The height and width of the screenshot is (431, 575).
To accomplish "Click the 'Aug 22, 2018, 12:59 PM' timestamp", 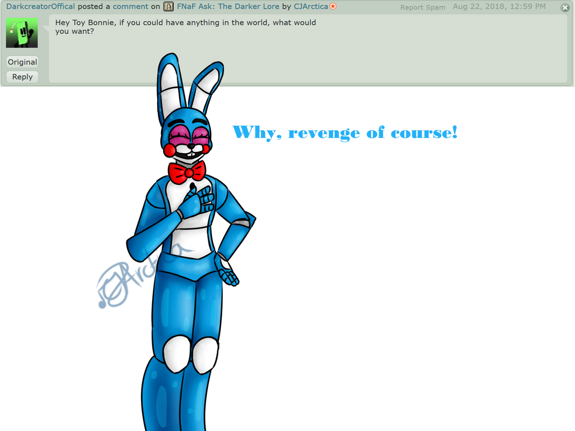I will [499, 7].
